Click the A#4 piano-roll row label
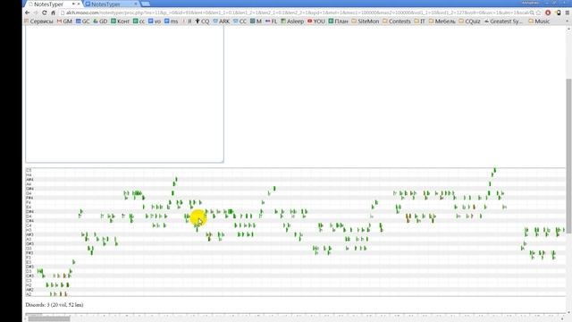This screenshot has height=322, width=572. 29,180
